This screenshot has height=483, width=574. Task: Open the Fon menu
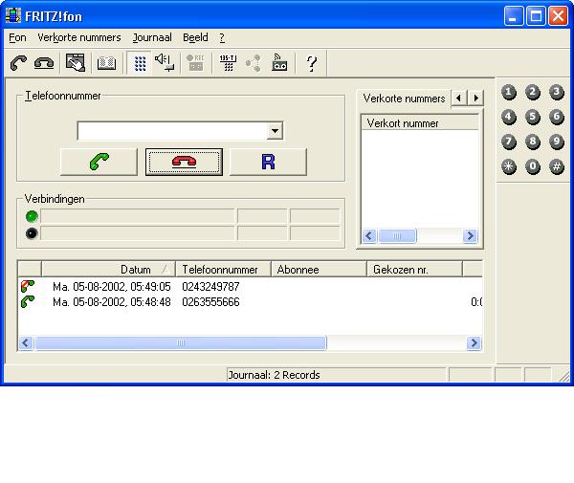pyautogui.click(x=17, y=37)
